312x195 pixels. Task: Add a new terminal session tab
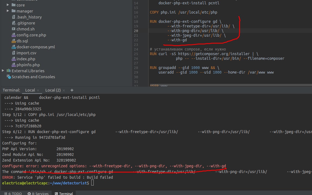[72, 90]
